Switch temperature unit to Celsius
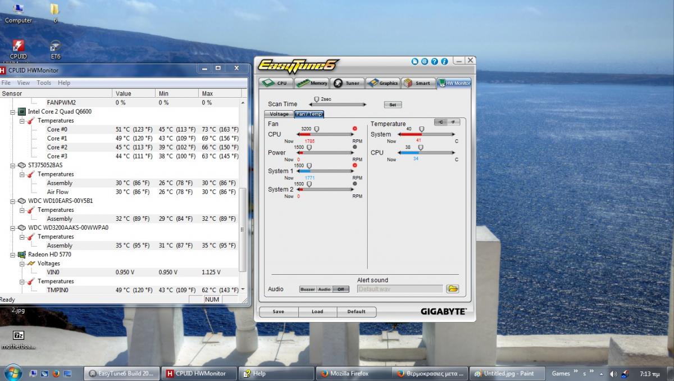 440,123
